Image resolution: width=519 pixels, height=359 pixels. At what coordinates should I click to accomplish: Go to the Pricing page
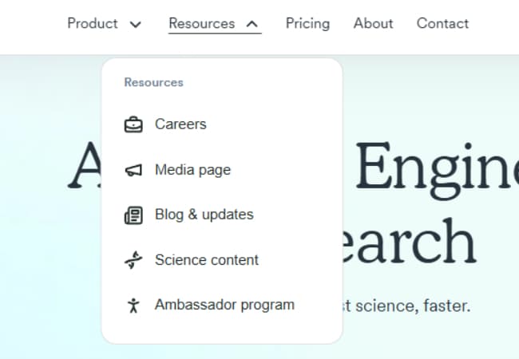[x=307, y=23]
